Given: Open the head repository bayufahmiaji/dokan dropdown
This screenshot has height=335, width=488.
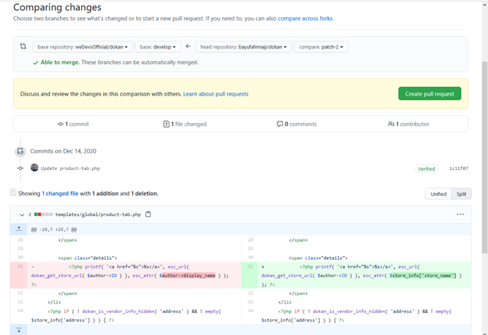Looking at the screenshot, I should coord(243,47).
